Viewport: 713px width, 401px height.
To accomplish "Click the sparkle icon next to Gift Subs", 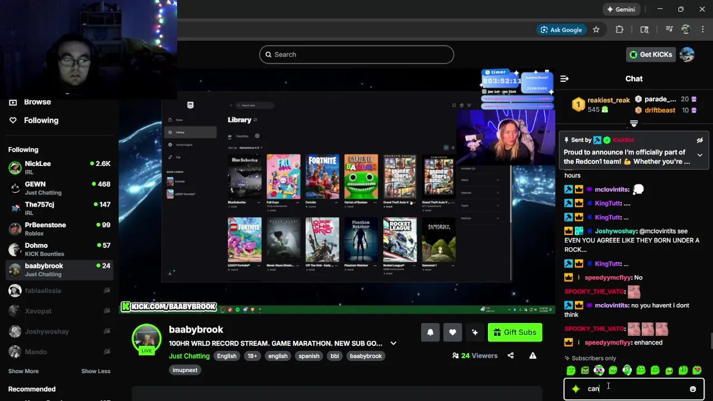I will coord(475,332).
